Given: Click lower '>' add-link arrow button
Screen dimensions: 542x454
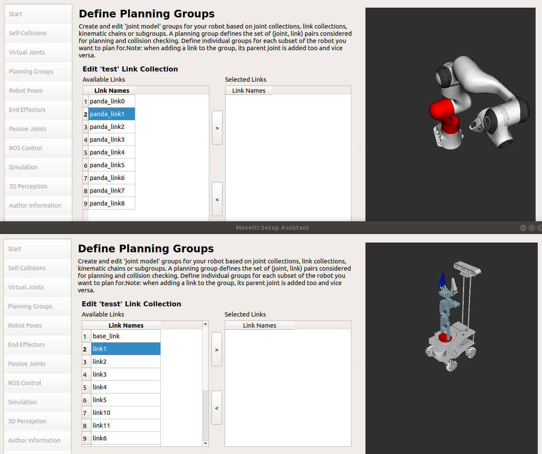Looking at the screenshot, I should [x=217, y=349].
